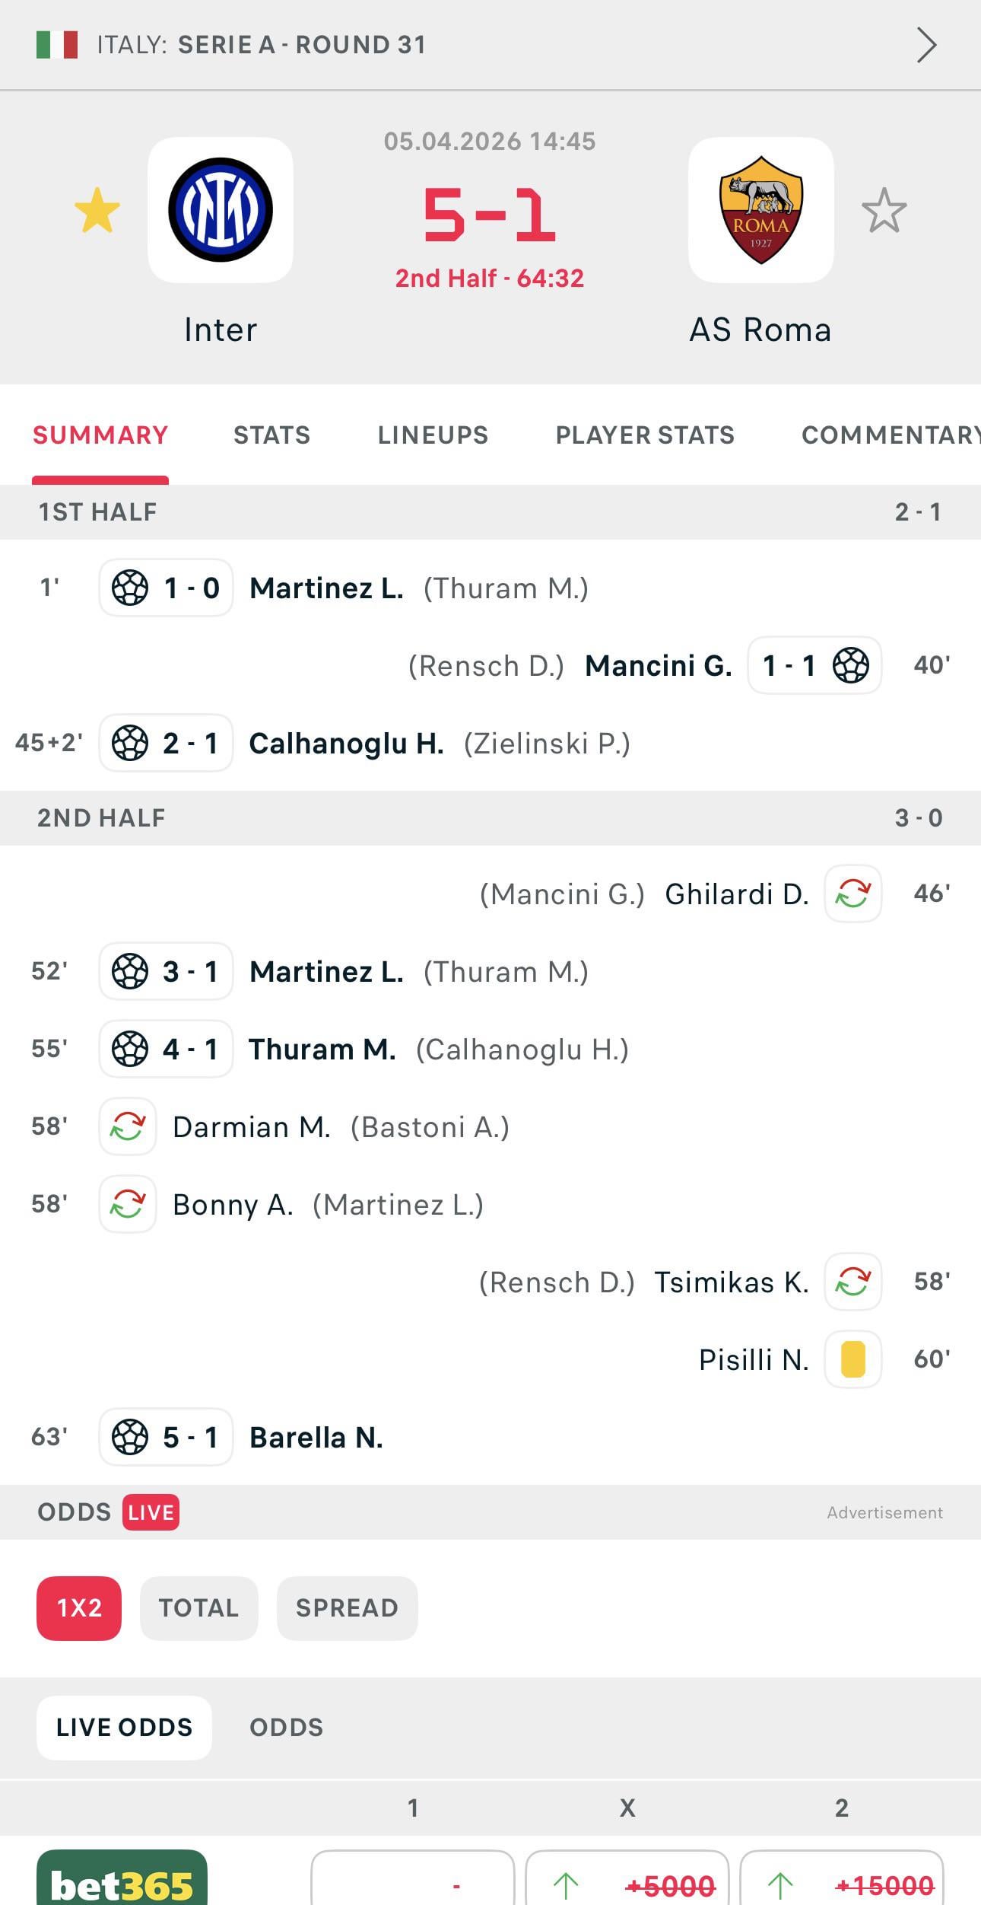Favorite AS Roma with the outline star
This screenshot has height=1905, width=981.
point(884,211)
